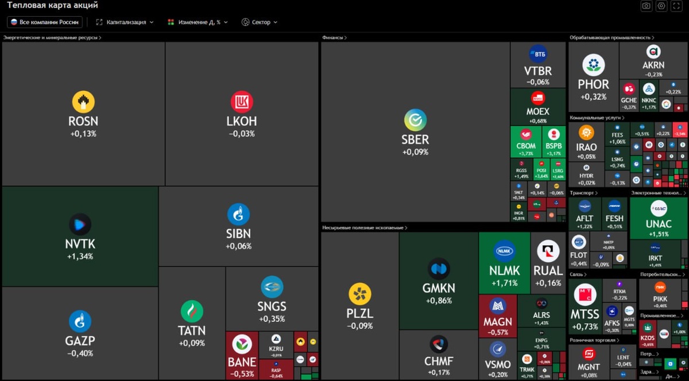The image size is (689, 381).
Task: Click the camera snapshot icon
Action: coord(646,6)
